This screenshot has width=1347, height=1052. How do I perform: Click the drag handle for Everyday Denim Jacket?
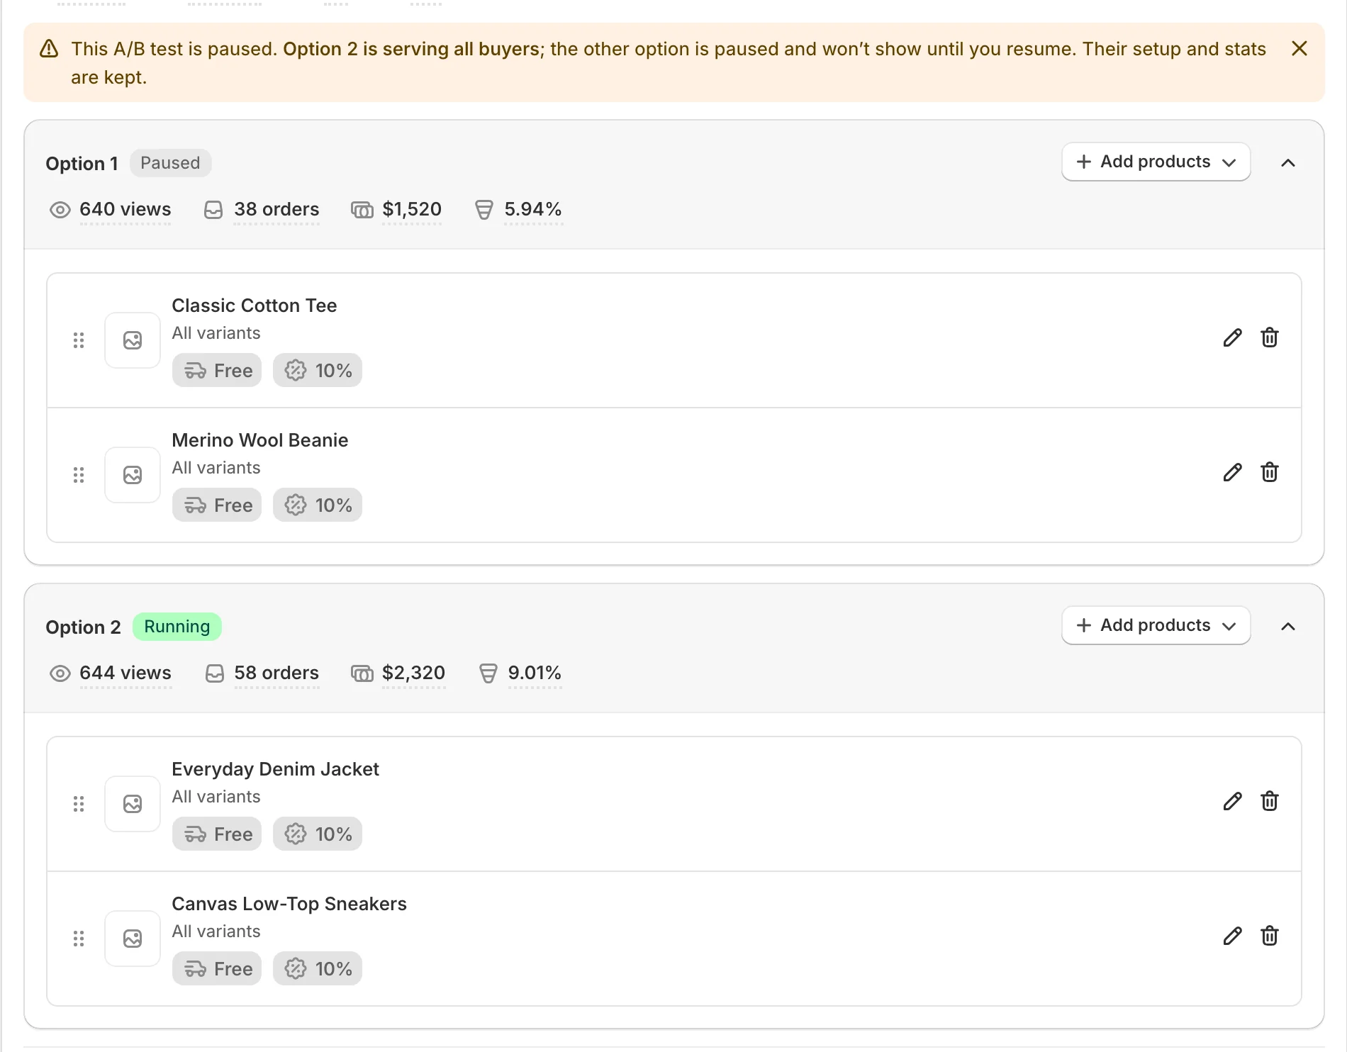point(79,804)
